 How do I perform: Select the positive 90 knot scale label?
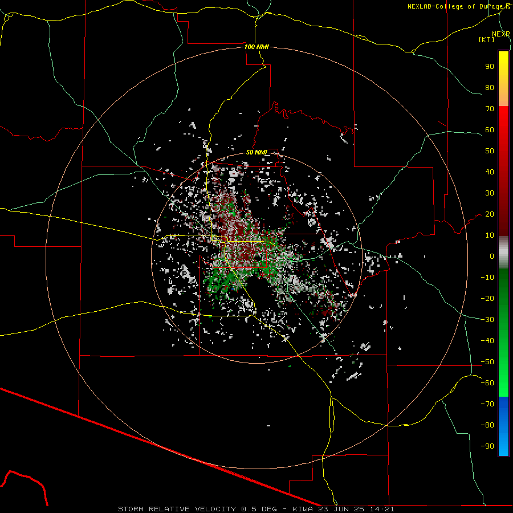click(490, 67)
